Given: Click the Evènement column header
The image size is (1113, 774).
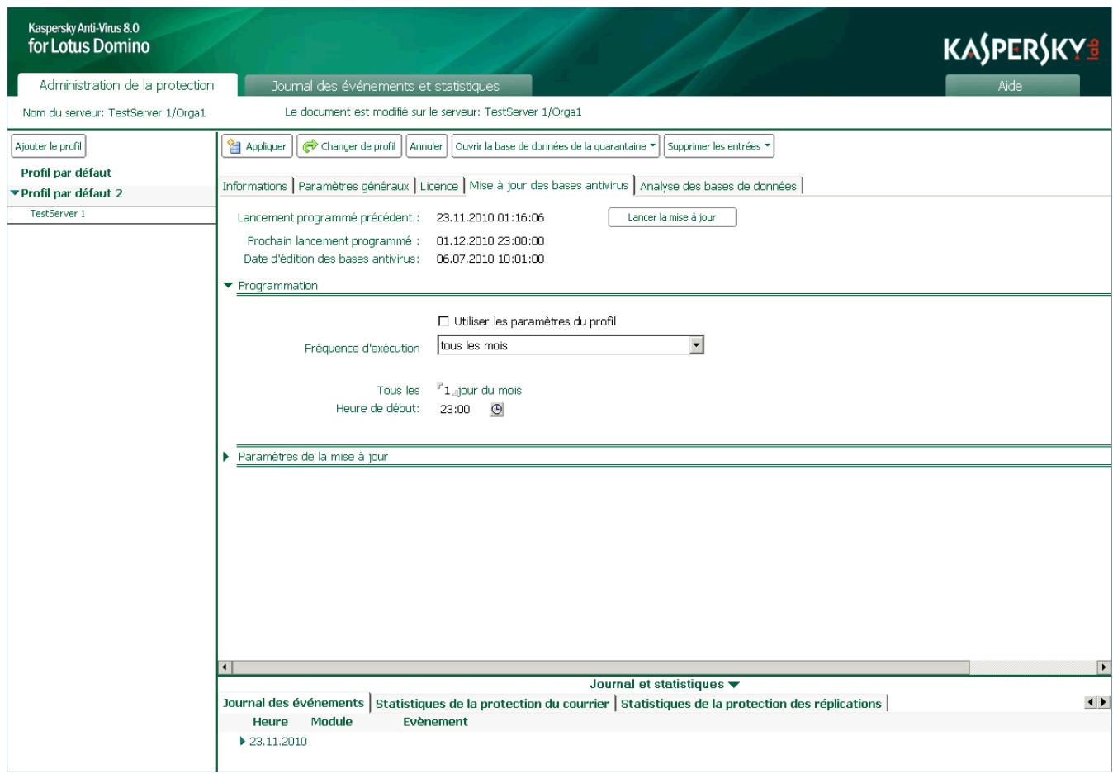Looking at the screenshot, I should point(435,722).
